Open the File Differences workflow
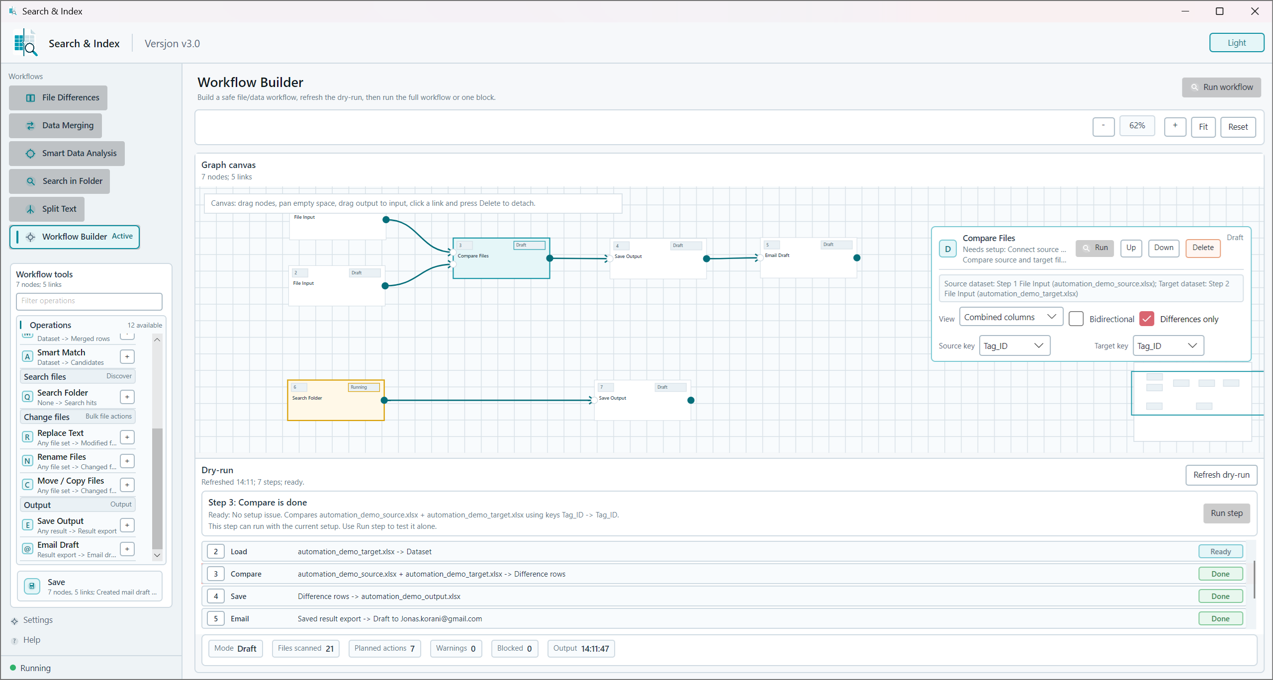This screenshot has height=680, width=1273. (58, 98)
